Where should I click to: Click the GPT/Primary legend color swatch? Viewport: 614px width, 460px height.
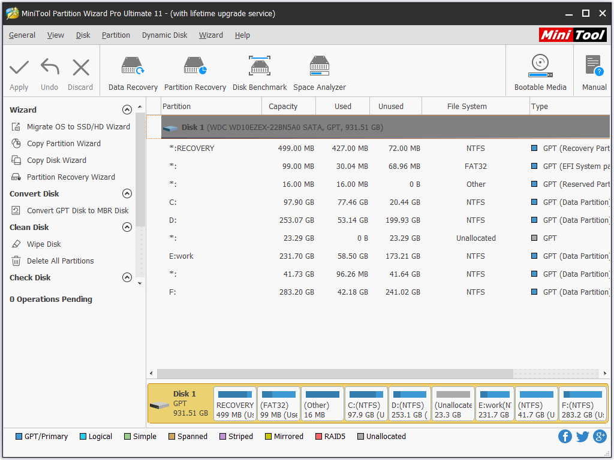pyautogui.click(x=19, y=437)
